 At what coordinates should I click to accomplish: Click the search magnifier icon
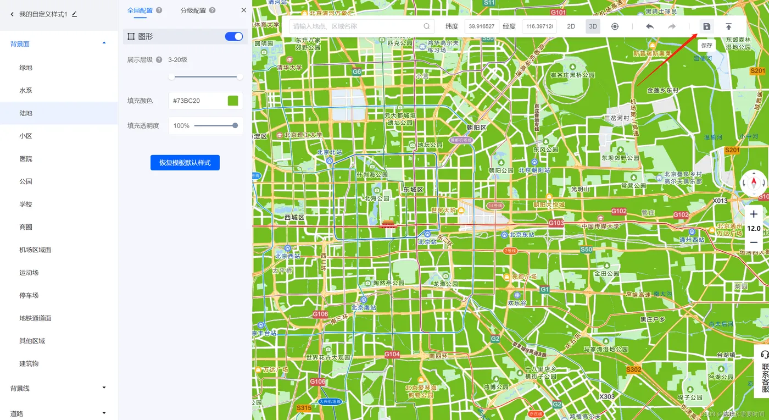(x=427, y=26)
